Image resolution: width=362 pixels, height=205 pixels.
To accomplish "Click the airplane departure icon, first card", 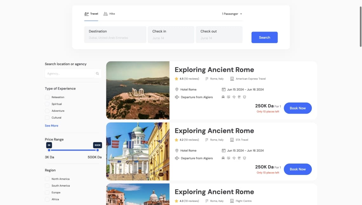I will [x=177, y=97].
